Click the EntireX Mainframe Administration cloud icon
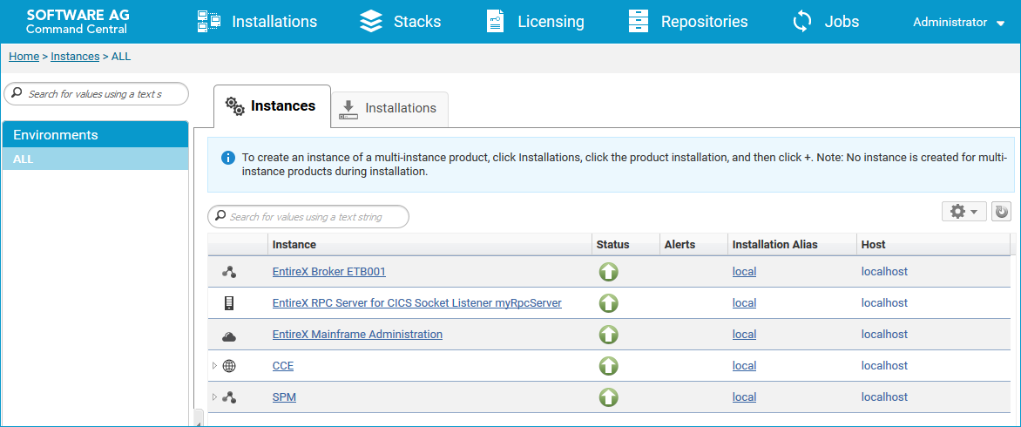 coord(228,335)
